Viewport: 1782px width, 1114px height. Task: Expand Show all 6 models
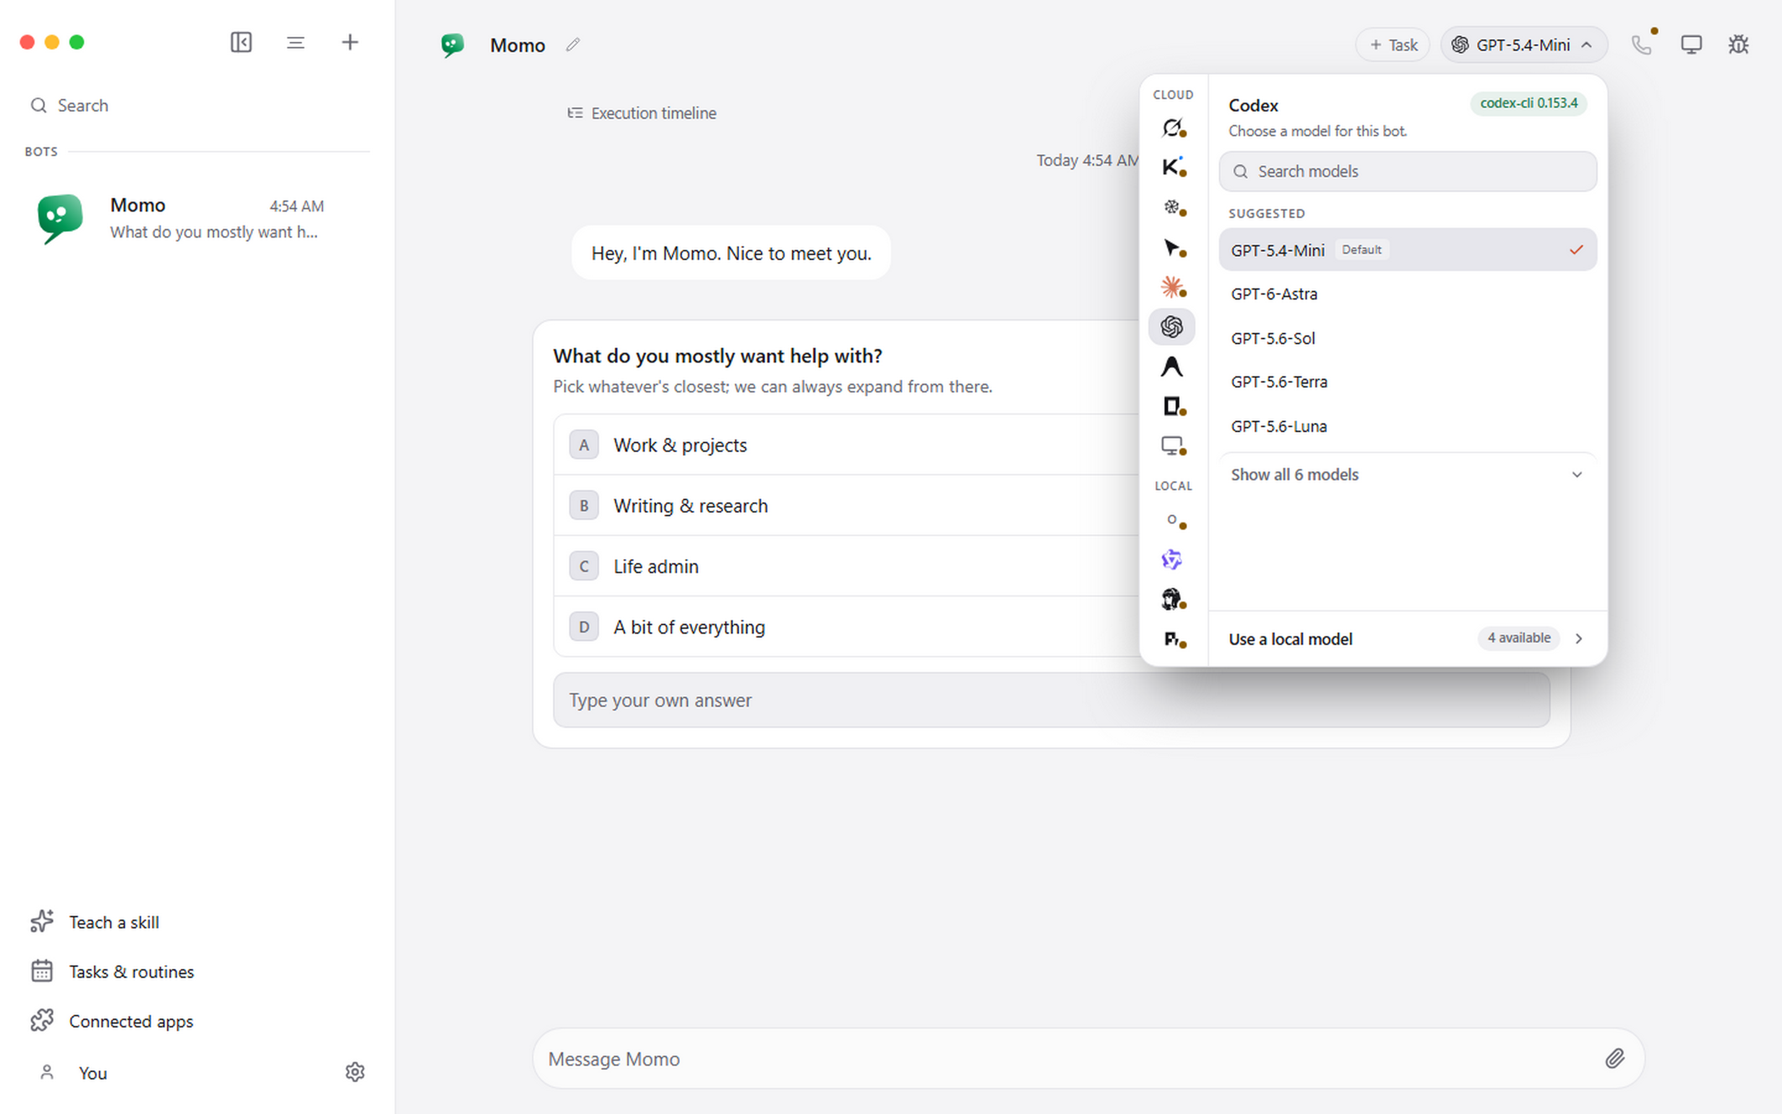pos(1407,475)
